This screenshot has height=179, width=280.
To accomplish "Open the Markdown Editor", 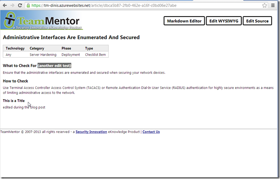I will pos(184,21).
